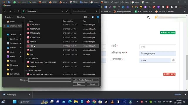
Task: Open ID Back.jpg download options arrow
Action: pyautogui.click(x=29, y=94)
